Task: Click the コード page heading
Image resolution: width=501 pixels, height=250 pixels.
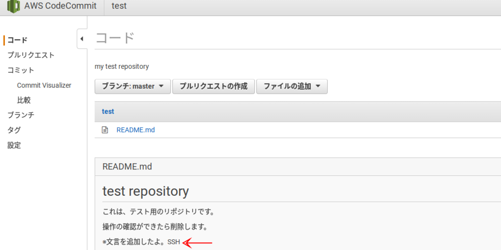Action: pos(114,38)
